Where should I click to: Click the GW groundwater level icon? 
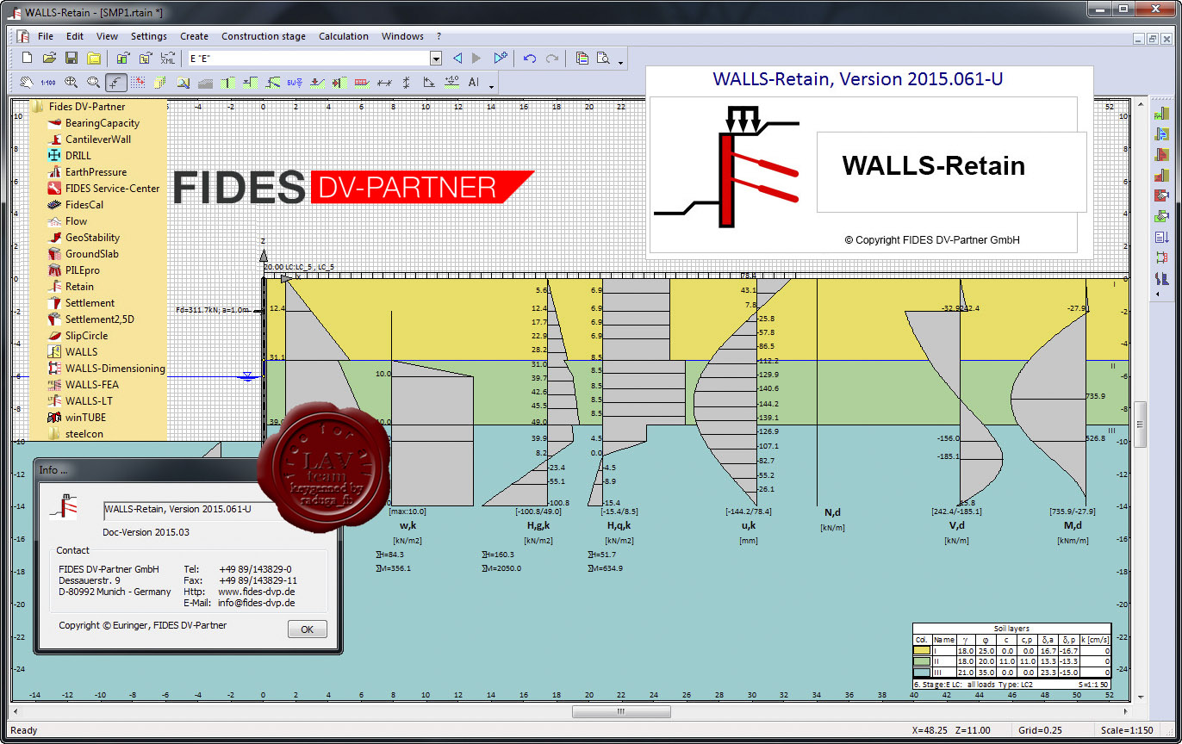pyautogui.click(x=295, y=83)
